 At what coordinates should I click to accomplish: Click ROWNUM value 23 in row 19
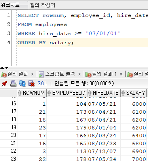pyautogui.click(x=32, y=128)
